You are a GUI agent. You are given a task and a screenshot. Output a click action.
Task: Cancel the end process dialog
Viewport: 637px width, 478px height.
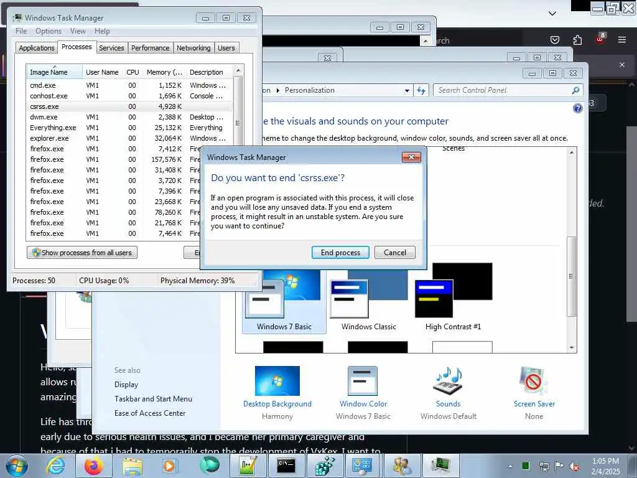(394, 253)
